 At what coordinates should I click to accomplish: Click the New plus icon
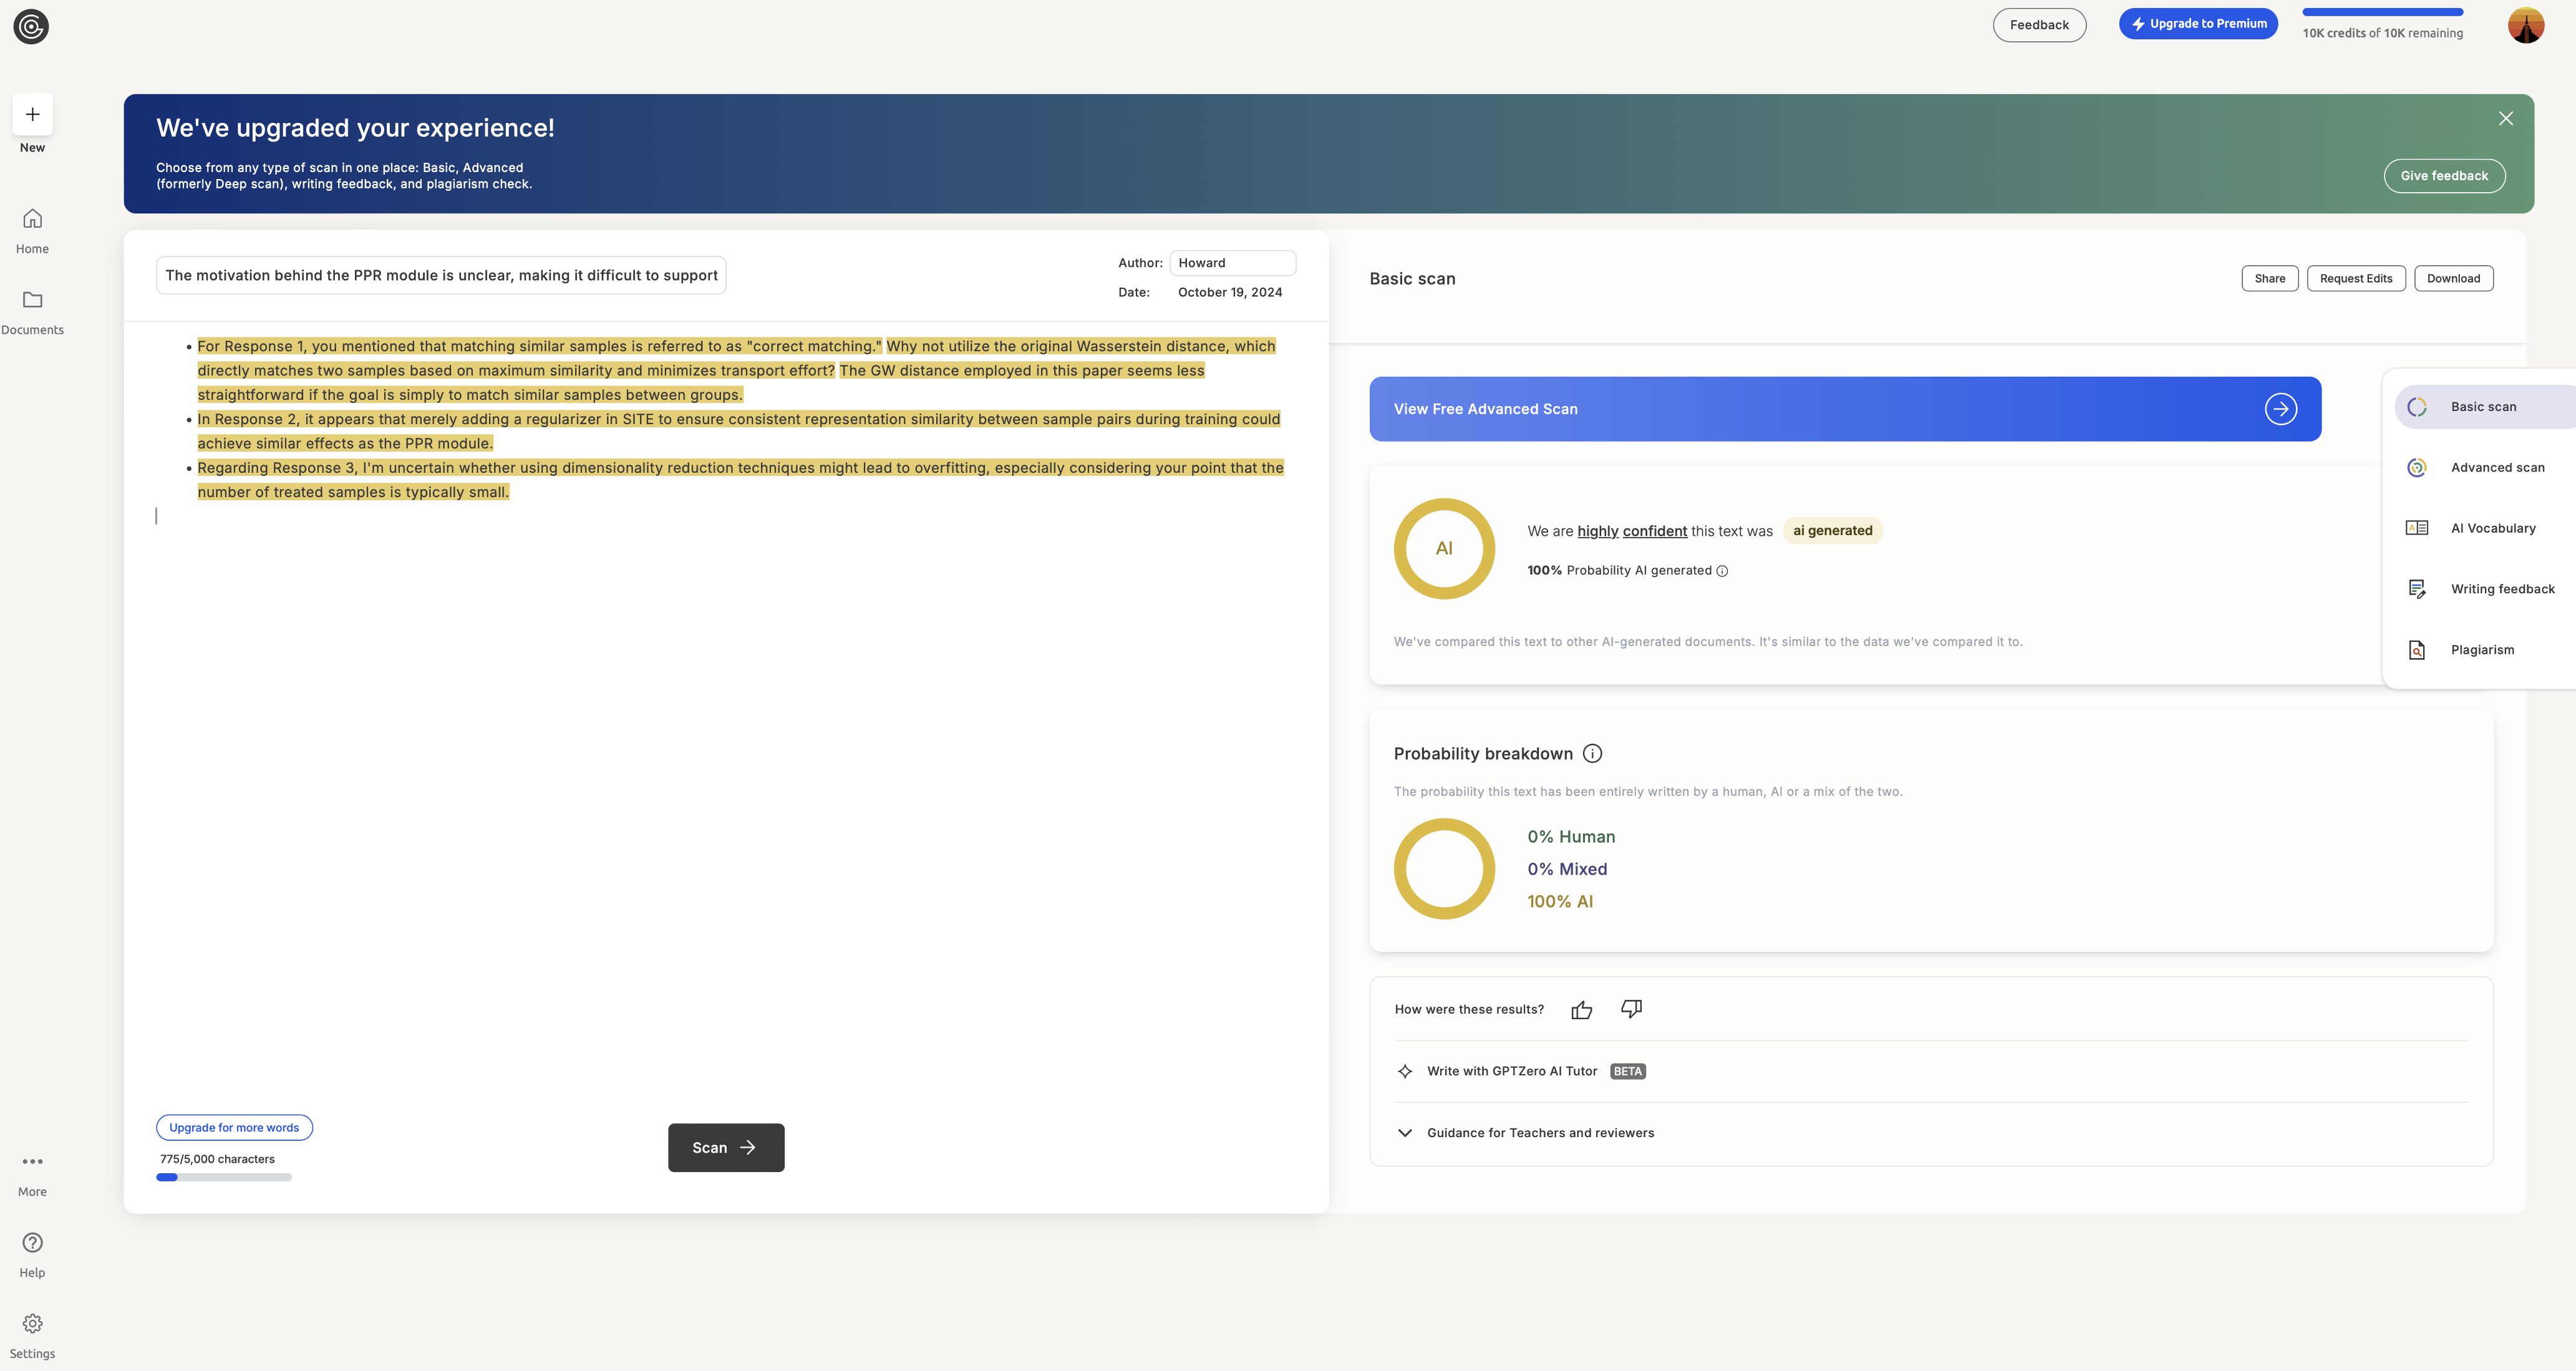tap(32, 115)
